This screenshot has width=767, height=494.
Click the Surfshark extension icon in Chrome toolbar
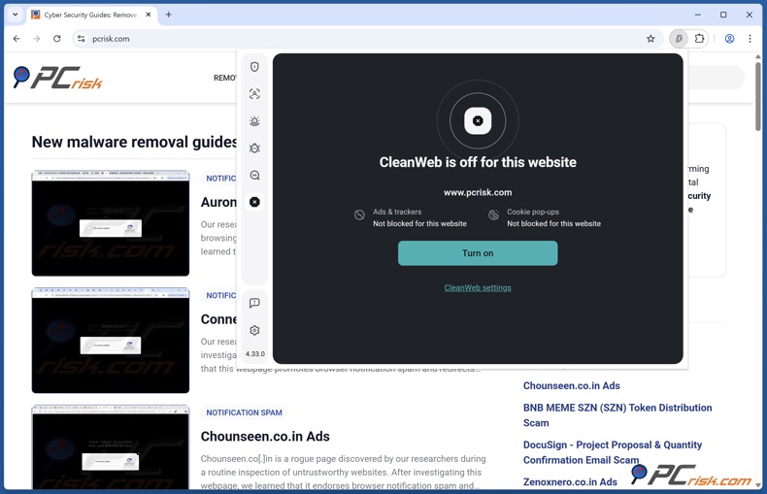click(x=679, y=39)
